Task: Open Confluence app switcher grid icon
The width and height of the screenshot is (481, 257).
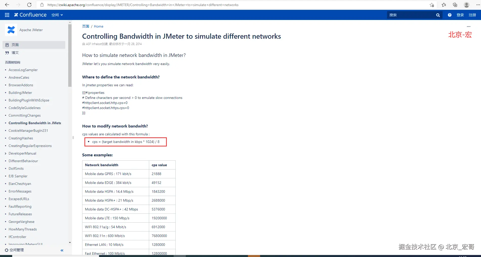Action: pos(7,15)
